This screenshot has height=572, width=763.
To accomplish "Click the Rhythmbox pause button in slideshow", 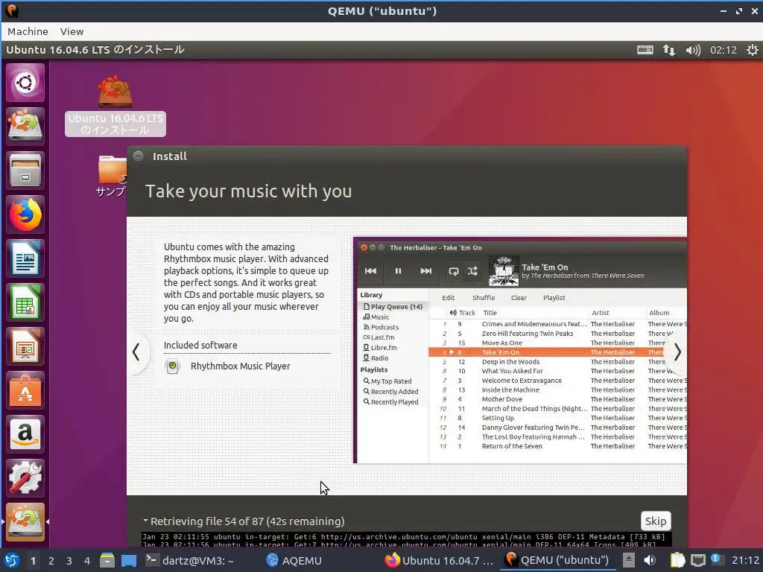I will 398,271.
